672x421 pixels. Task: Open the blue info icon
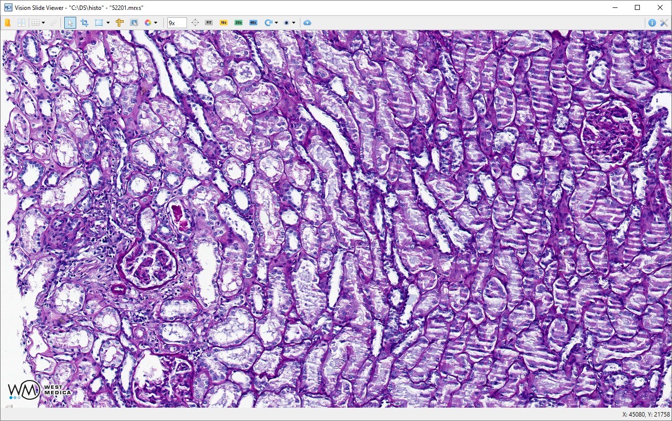(x=652, y=23)
